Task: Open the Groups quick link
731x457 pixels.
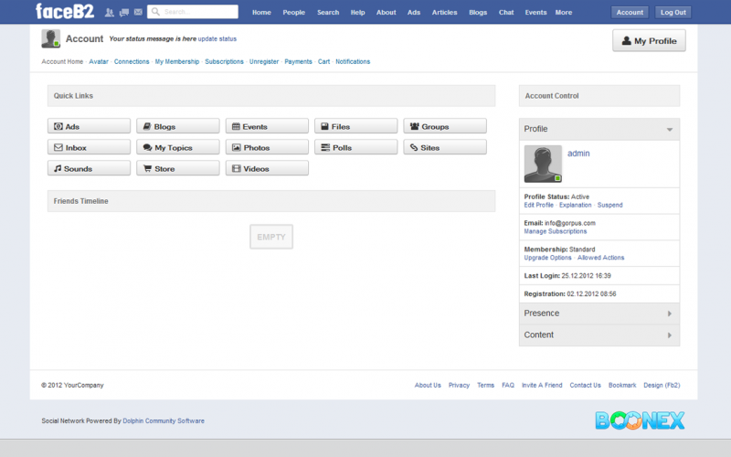Action: 445,126
